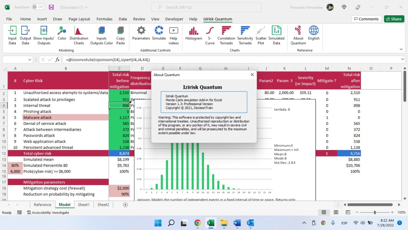Viewport: 408px width, 230px height.
Task: Click the Sensitivity Tornado icon
Action: click(245, 31)
